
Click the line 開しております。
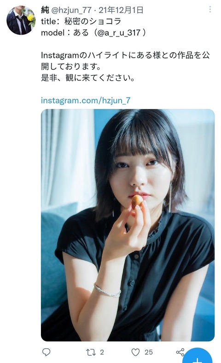point(71,67)
